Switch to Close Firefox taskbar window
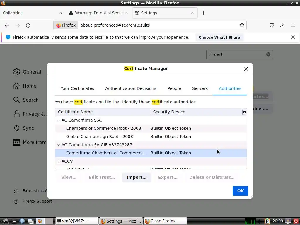 pyautogui.click(x=166, y=221)
